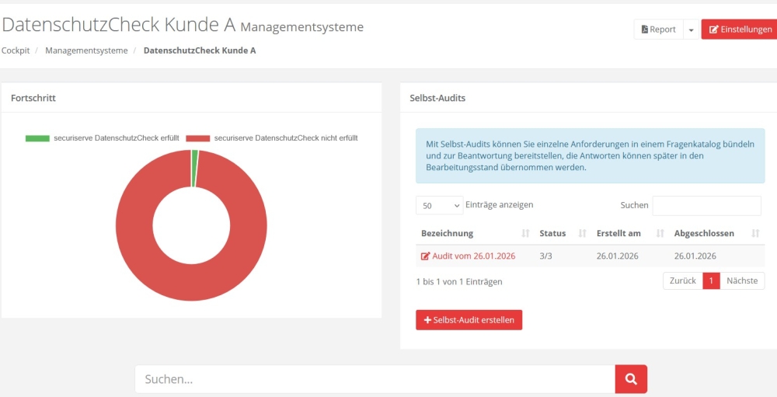This screenshot has height=397, width=777.
Task: Go to Nächste page in pagination
Action: pos(742,280)
